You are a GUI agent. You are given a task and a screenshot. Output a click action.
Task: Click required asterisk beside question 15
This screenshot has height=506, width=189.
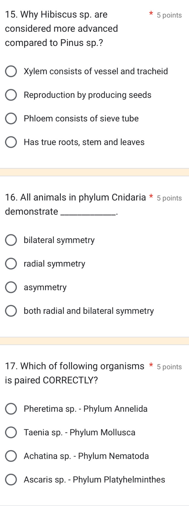pos(150,13)
